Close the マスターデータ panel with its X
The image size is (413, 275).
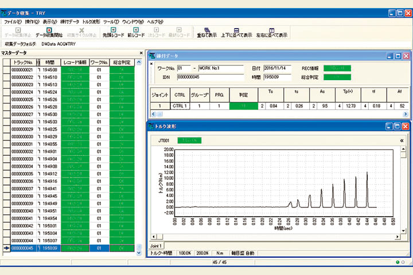pos(141,53)
